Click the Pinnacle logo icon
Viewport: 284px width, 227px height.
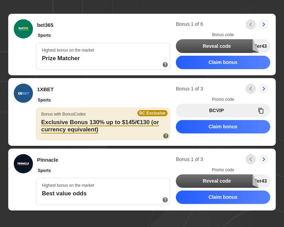[23, 164]
